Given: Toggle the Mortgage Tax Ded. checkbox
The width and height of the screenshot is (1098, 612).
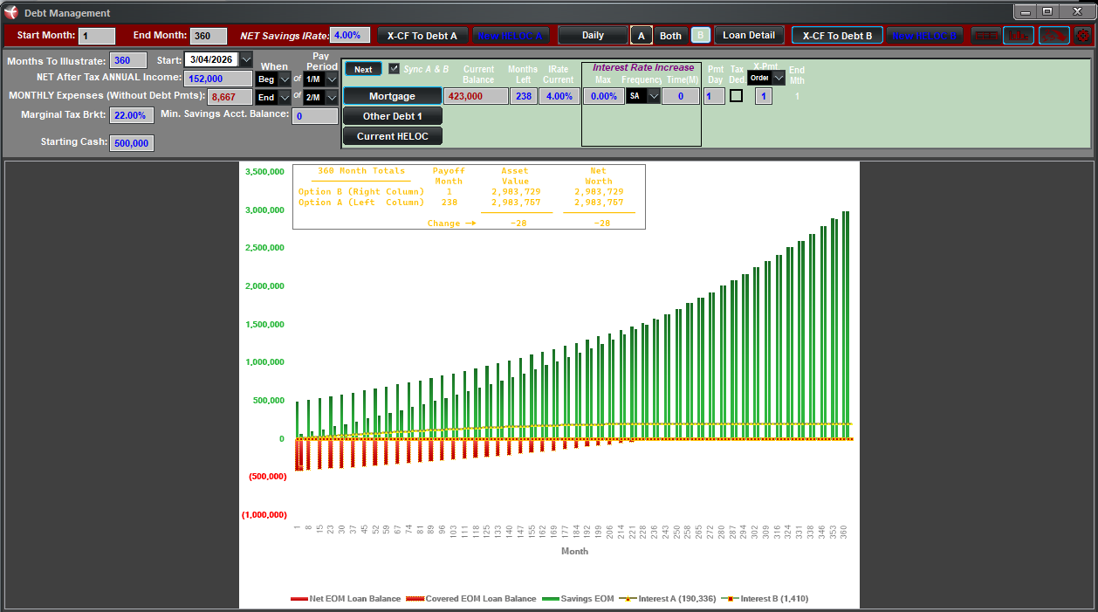Looking at the screenshot, I should pos(736,96).
